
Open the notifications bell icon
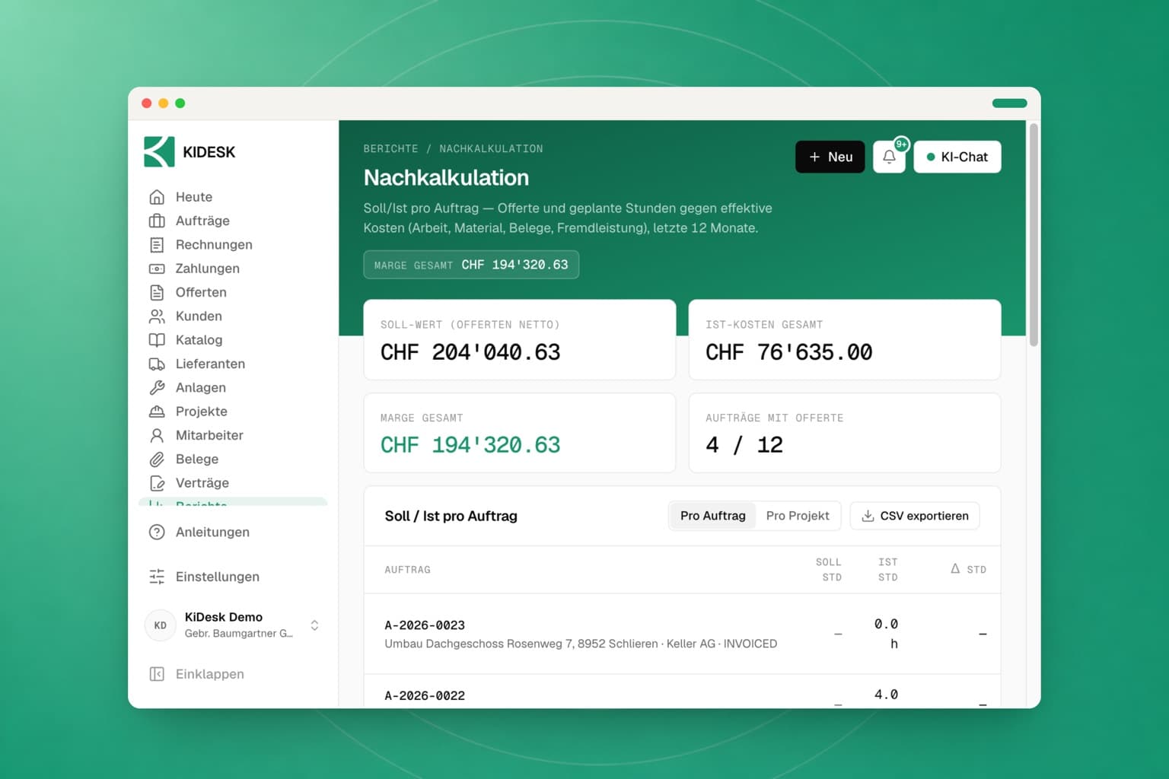coord(889,157)
